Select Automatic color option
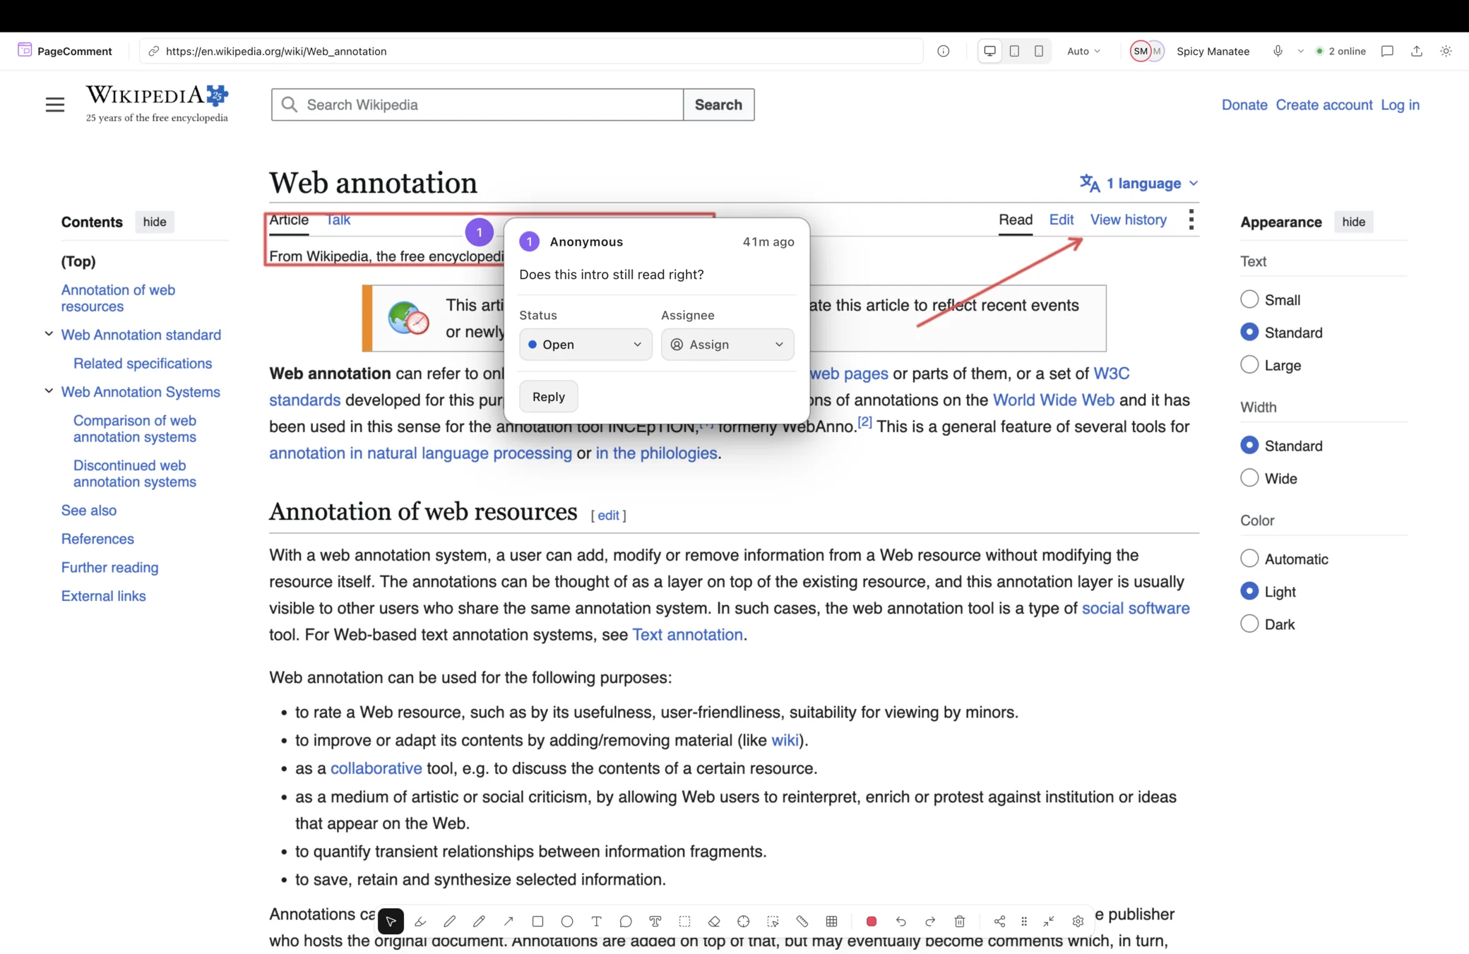The image size is (1469, 954). tap(1249, 559)
